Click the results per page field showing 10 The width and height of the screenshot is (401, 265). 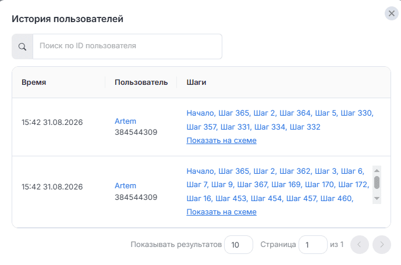pos(239,245)
